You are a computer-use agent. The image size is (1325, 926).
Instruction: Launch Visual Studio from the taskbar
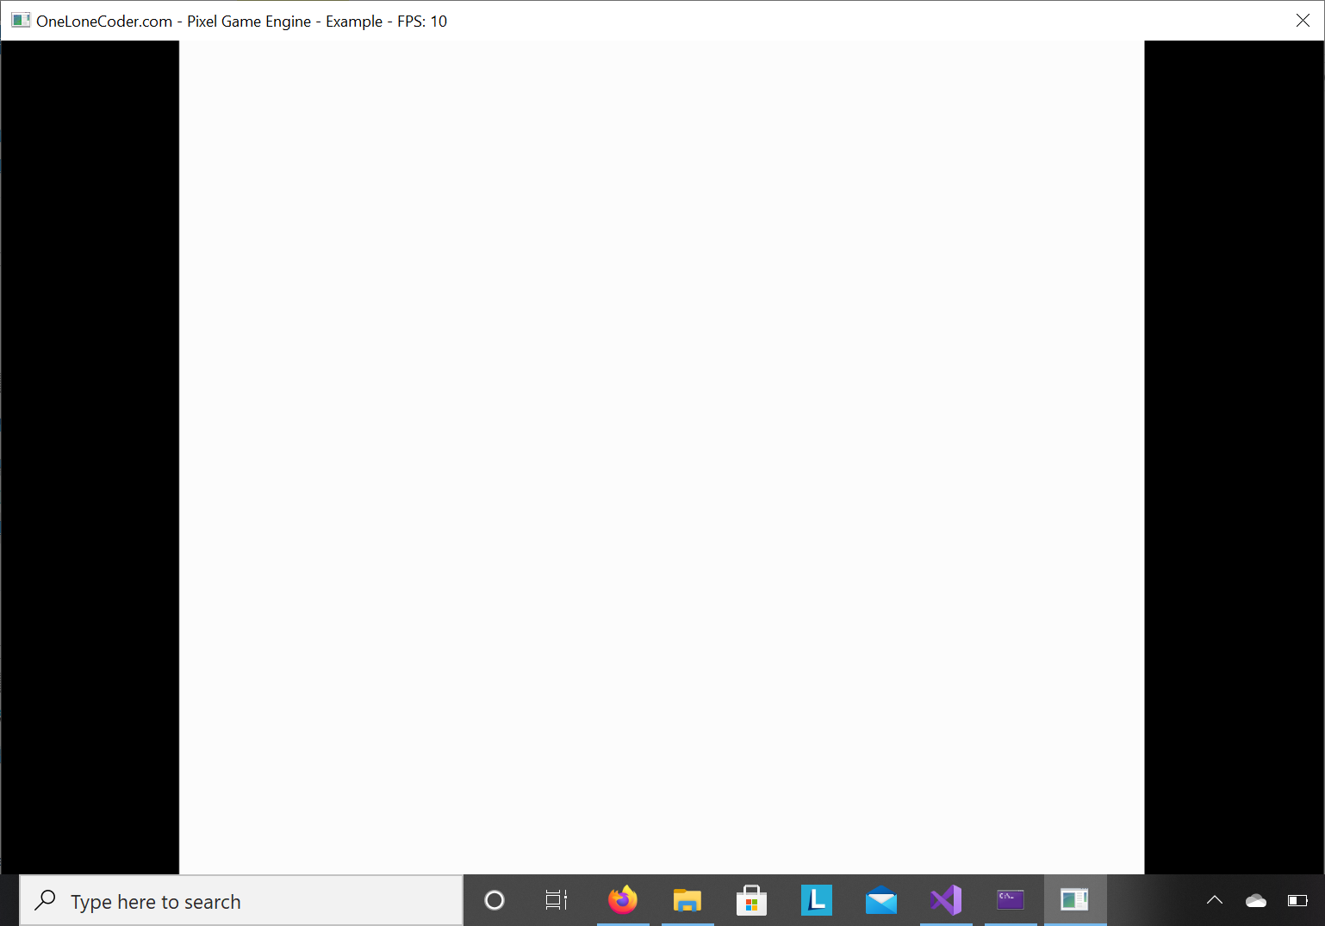[946, 900]
